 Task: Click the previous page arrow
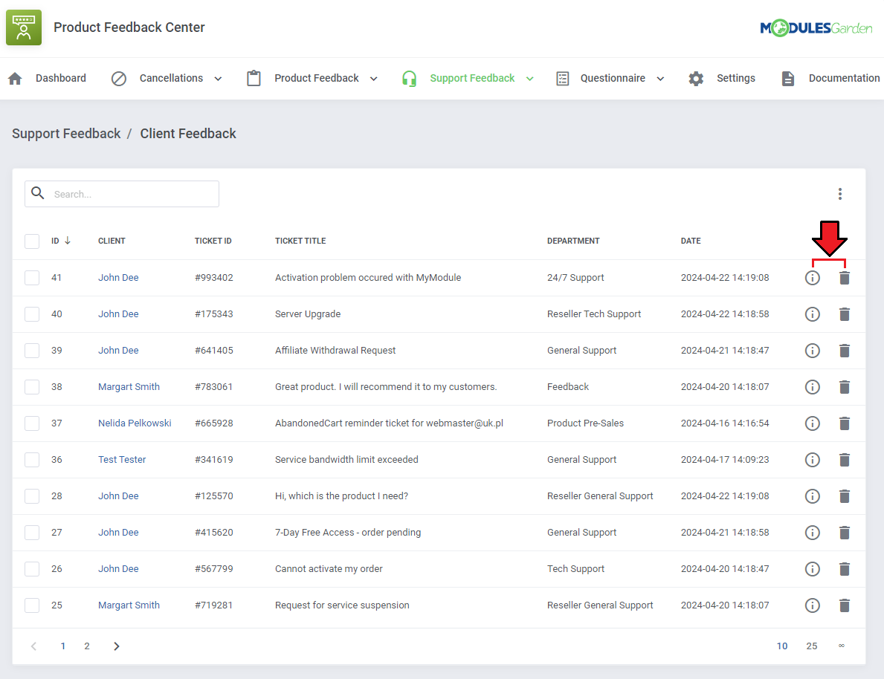pos(33,646)
